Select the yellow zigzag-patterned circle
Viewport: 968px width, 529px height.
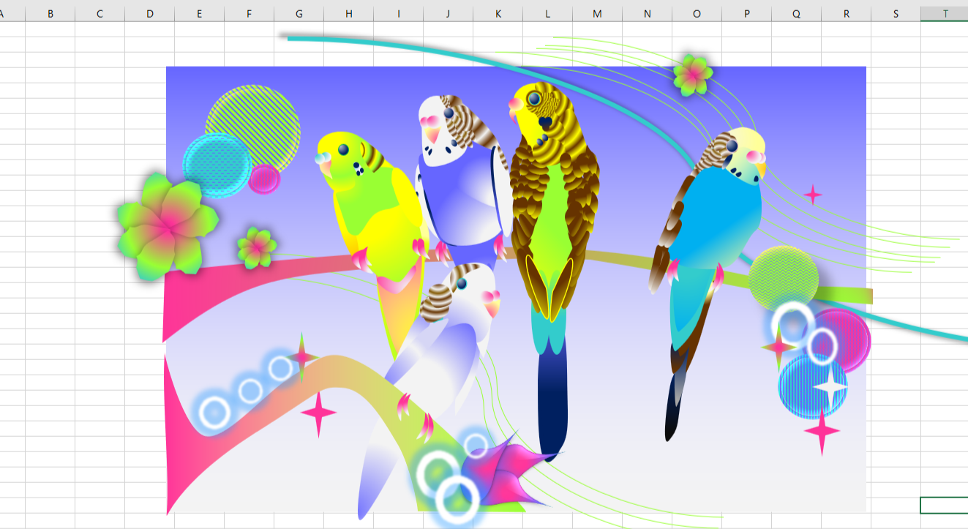pyautogui.click(x=784, y=279)
